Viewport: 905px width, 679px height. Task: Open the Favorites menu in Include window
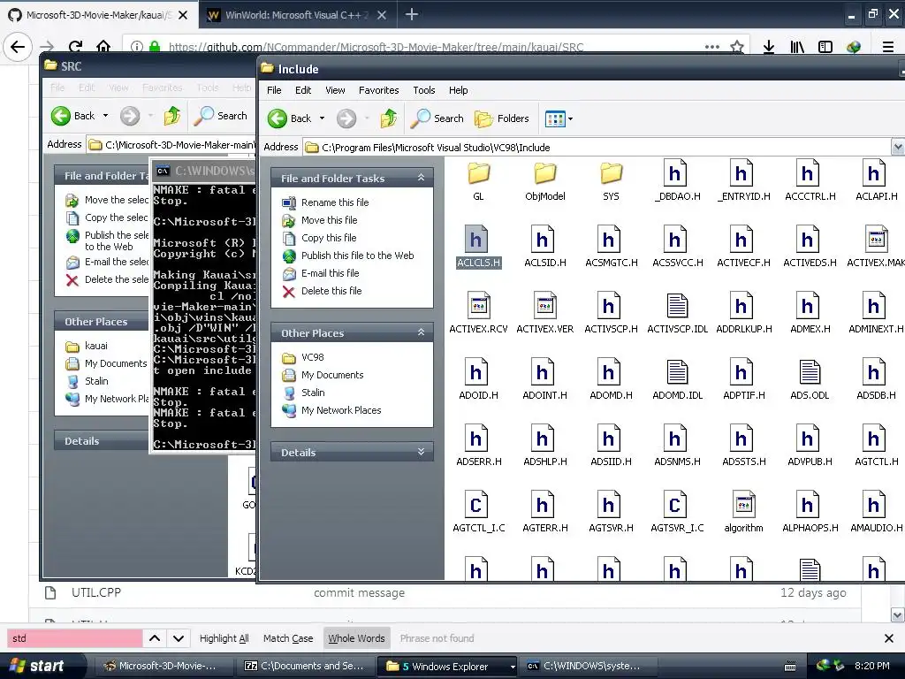[378, 90]
